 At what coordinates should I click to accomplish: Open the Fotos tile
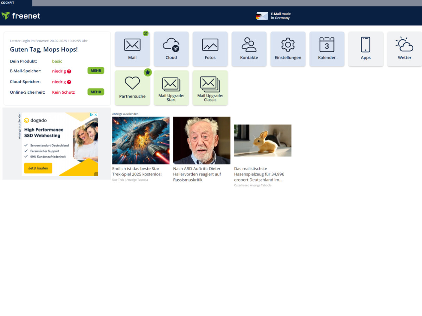(x=210, y=49)
